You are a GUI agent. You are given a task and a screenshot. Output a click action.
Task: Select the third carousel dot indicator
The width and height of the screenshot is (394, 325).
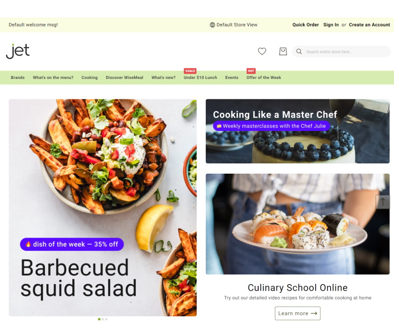tap(106, 319)
